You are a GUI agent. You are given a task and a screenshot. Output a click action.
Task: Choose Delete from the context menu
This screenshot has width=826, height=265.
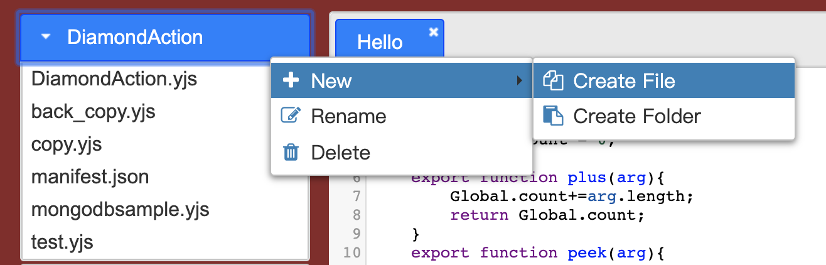(x=340, y=153)
